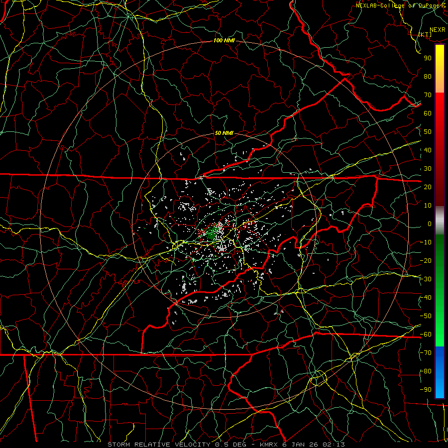448x448 pixels.
Task: Click the STORM RELATIVE VELOCITY caption text
Action: [159, 445]
